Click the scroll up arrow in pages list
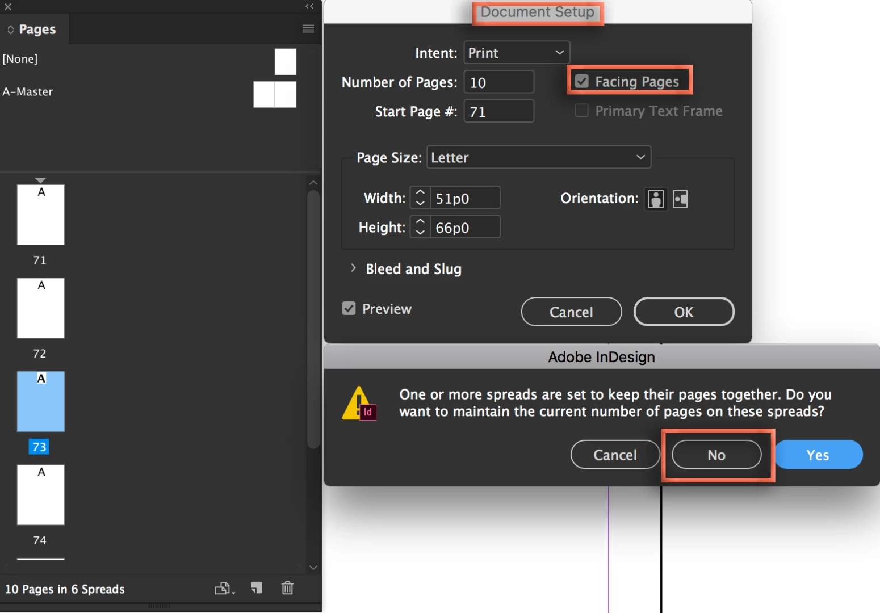 [313, 183]
